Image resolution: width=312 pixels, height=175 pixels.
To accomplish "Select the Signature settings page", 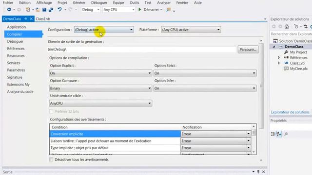I will [15, 77].
